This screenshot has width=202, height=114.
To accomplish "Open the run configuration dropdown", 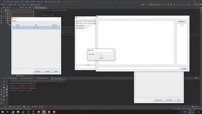I will [157, 5].
